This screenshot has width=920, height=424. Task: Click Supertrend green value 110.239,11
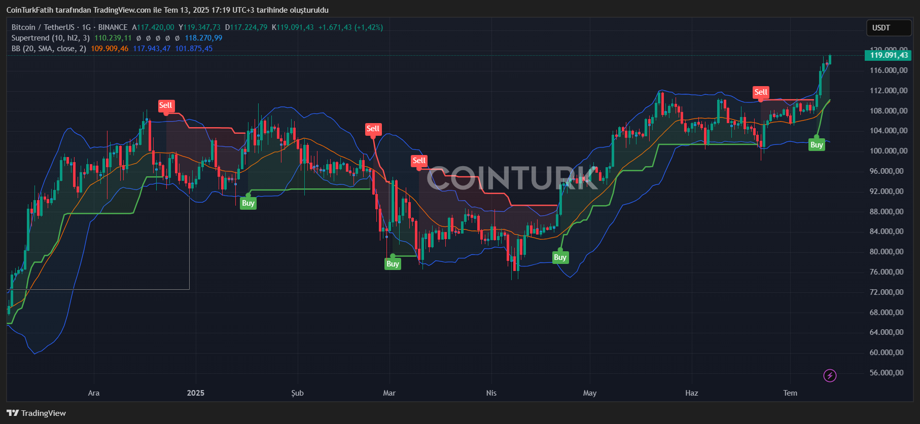coord(113,38)
